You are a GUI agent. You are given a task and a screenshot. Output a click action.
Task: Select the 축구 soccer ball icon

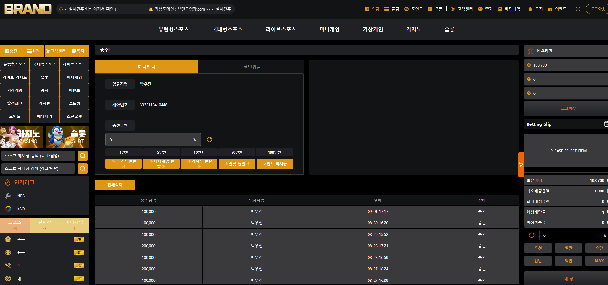point(8,239)
